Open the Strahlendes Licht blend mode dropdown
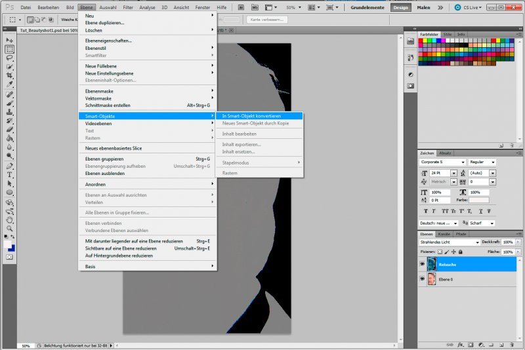The height and width of the screenshot is (350, 525). pos(477,243)
